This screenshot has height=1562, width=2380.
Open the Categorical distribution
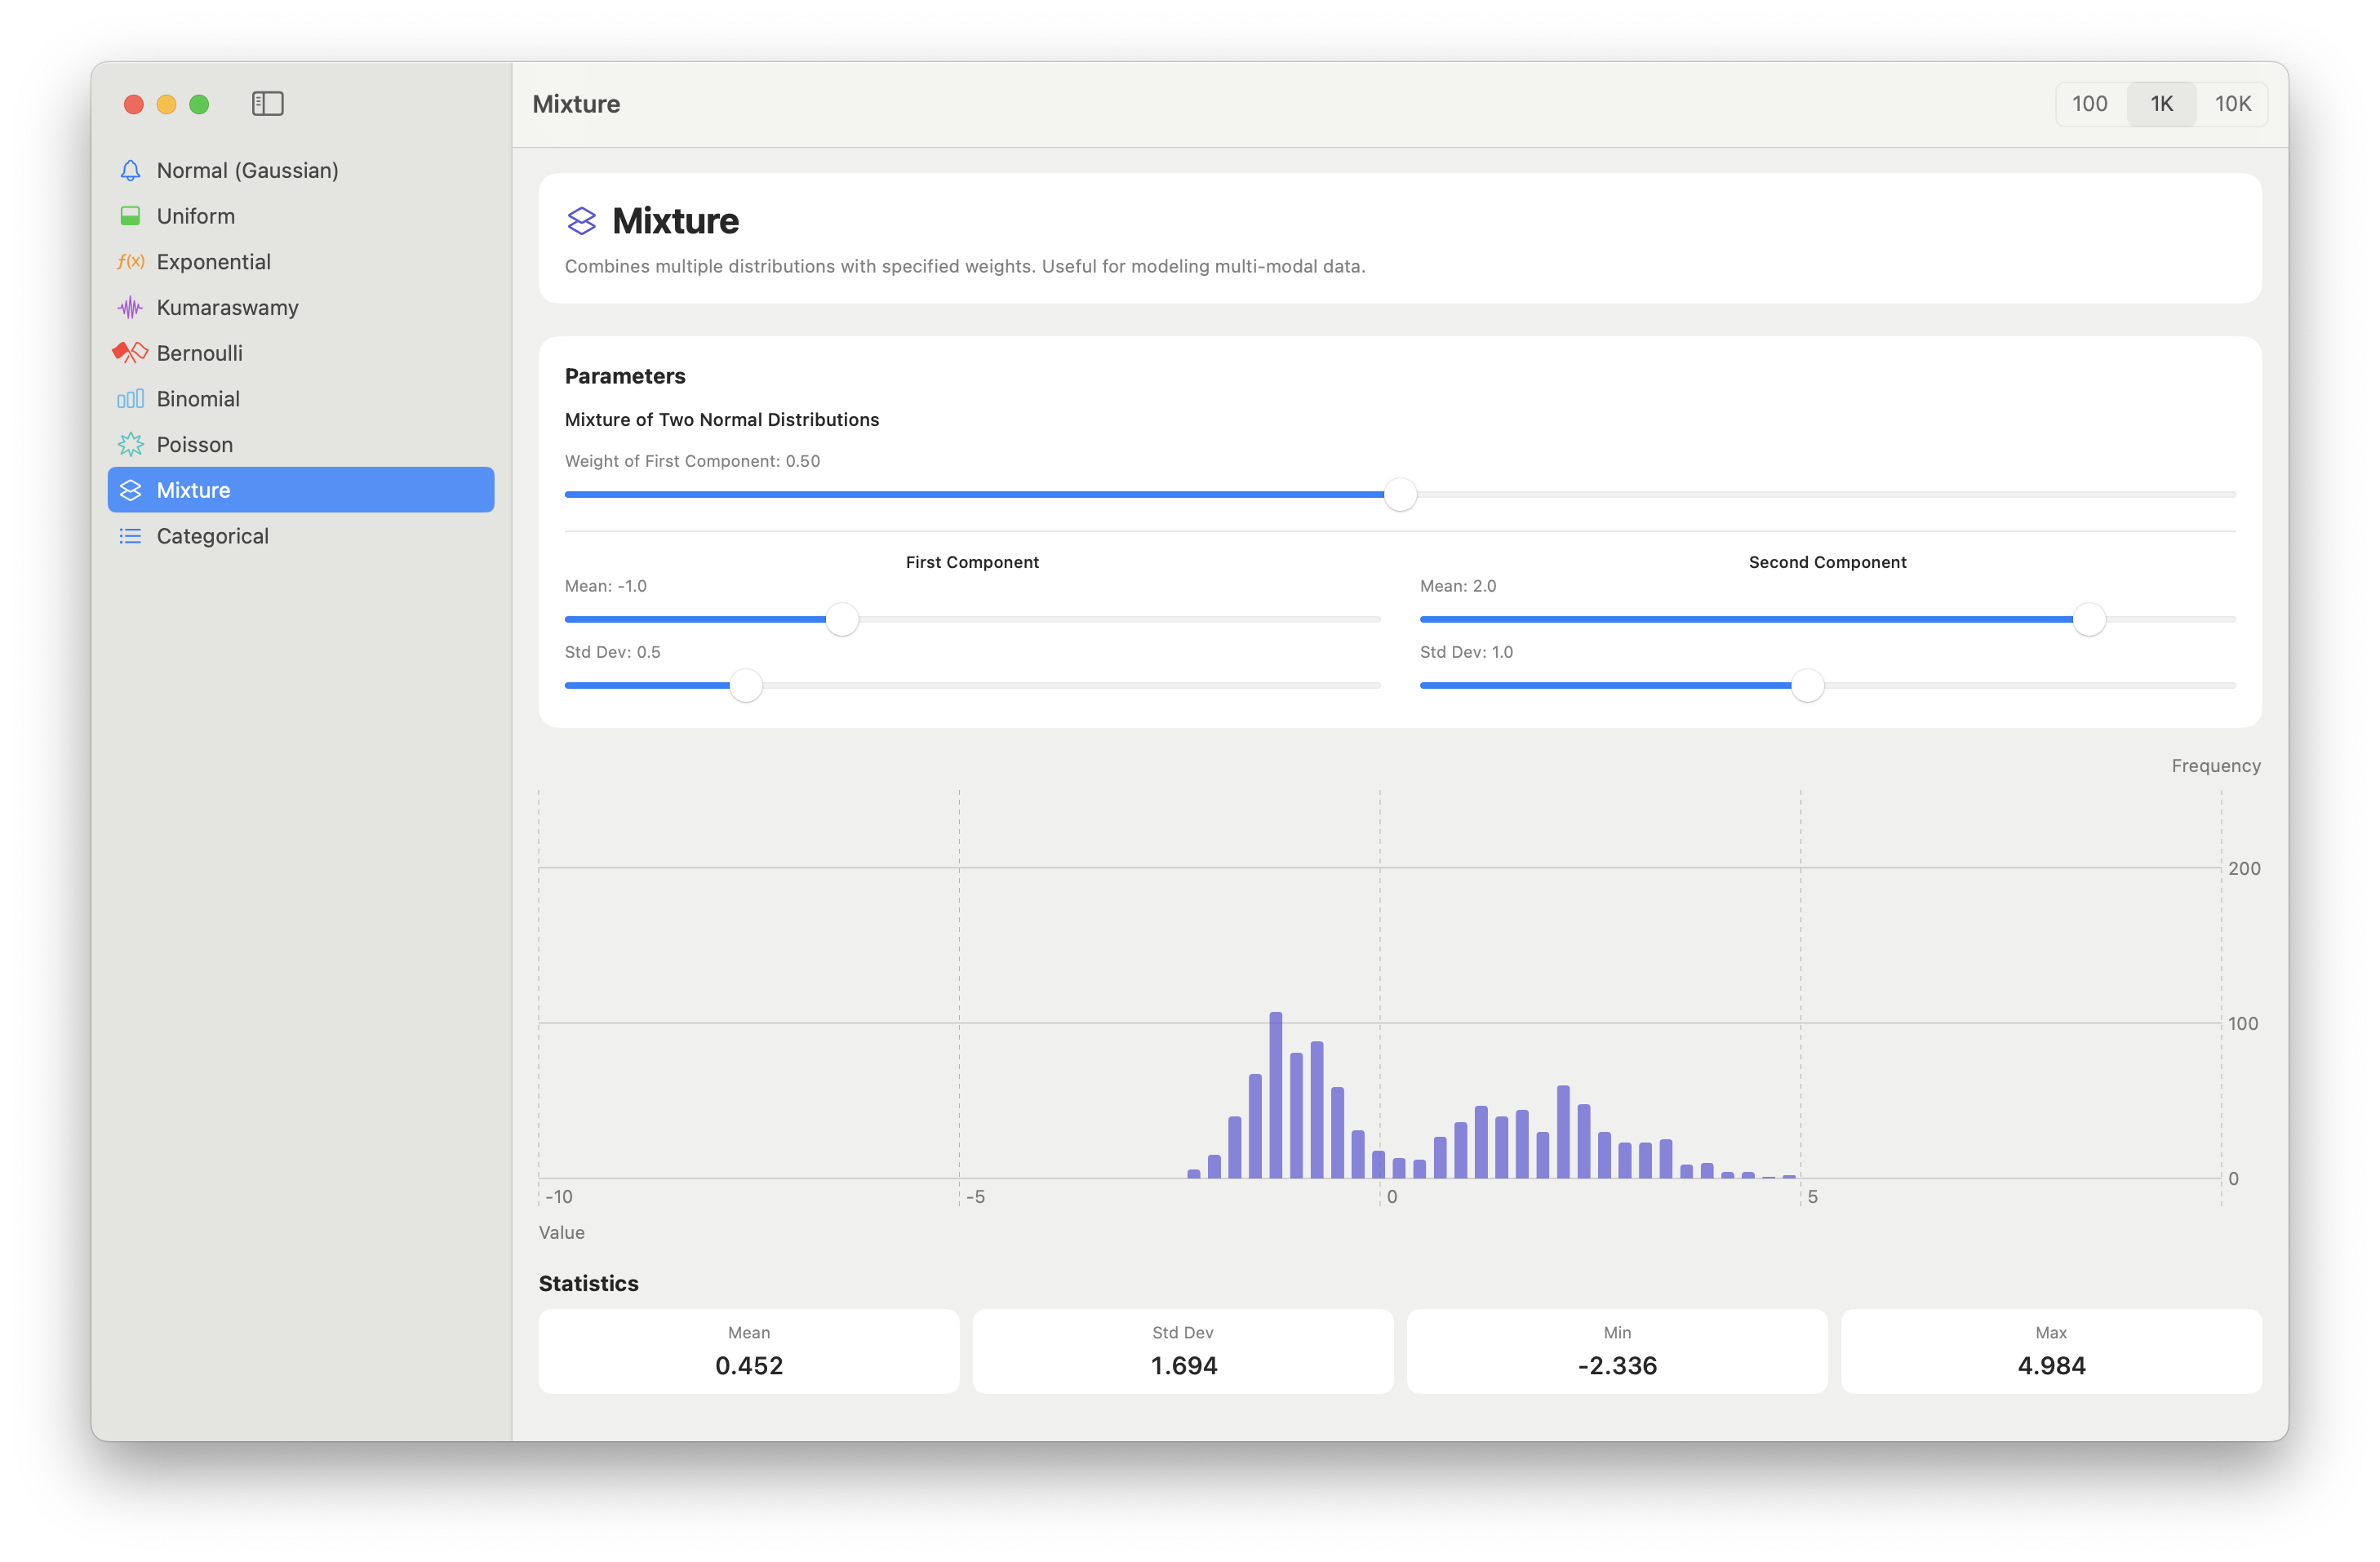pyautogui.click(x=212, y=537)
